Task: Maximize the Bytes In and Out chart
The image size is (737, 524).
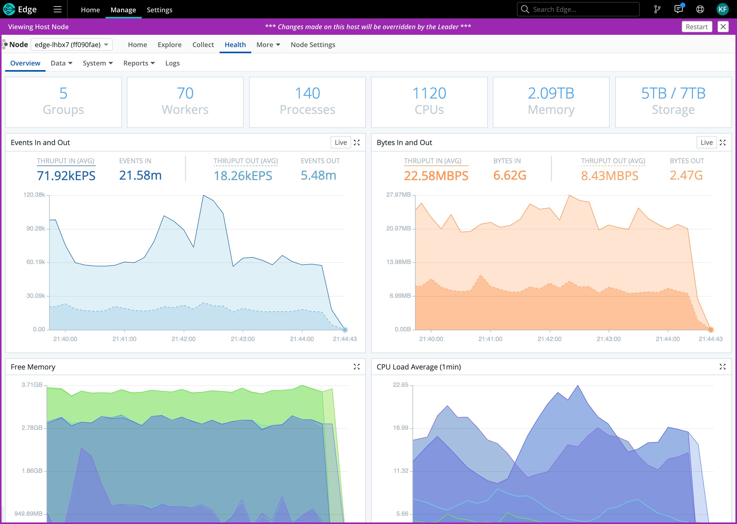Action: pos(722,142)
